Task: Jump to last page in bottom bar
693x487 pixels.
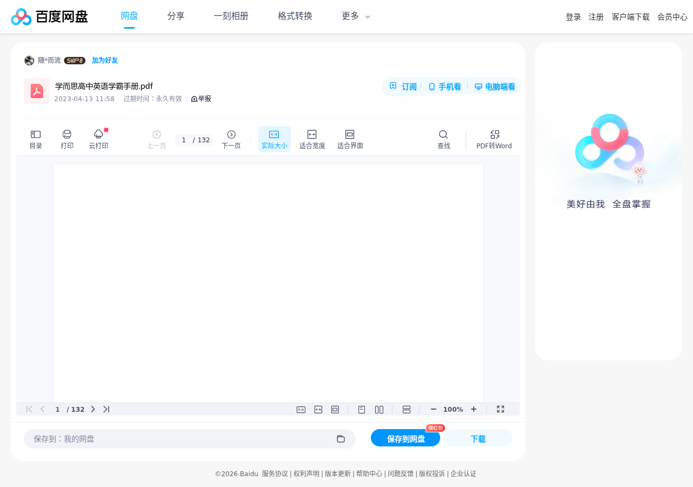Action: click(106, 410)
